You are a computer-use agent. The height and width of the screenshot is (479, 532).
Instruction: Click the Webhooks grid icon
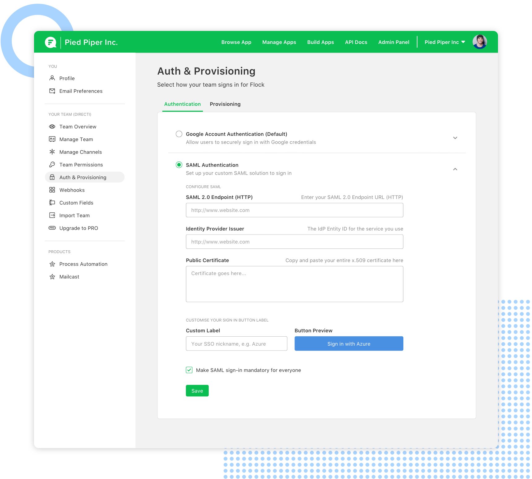click(52, 190)
